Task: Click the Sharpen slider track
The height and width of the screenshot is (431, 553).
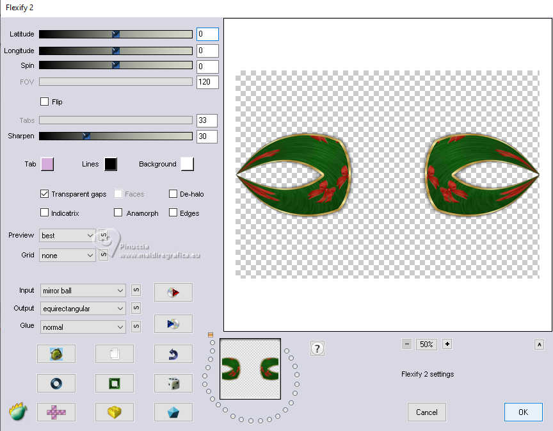Action: pos(116,136)
